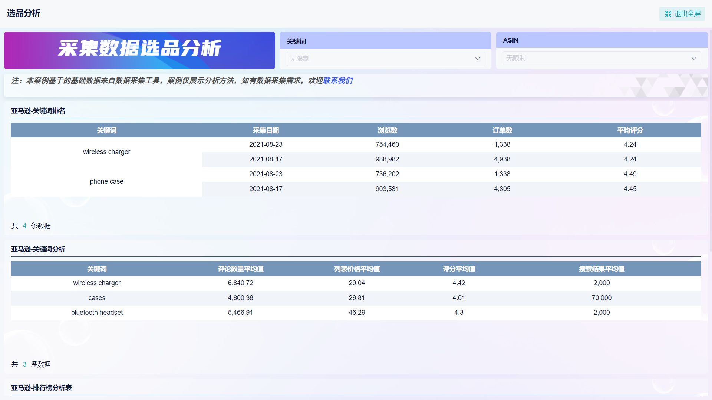The image size is (712, 400).
Task: Click the exit fullscreen icon
Action: point(668,14)
